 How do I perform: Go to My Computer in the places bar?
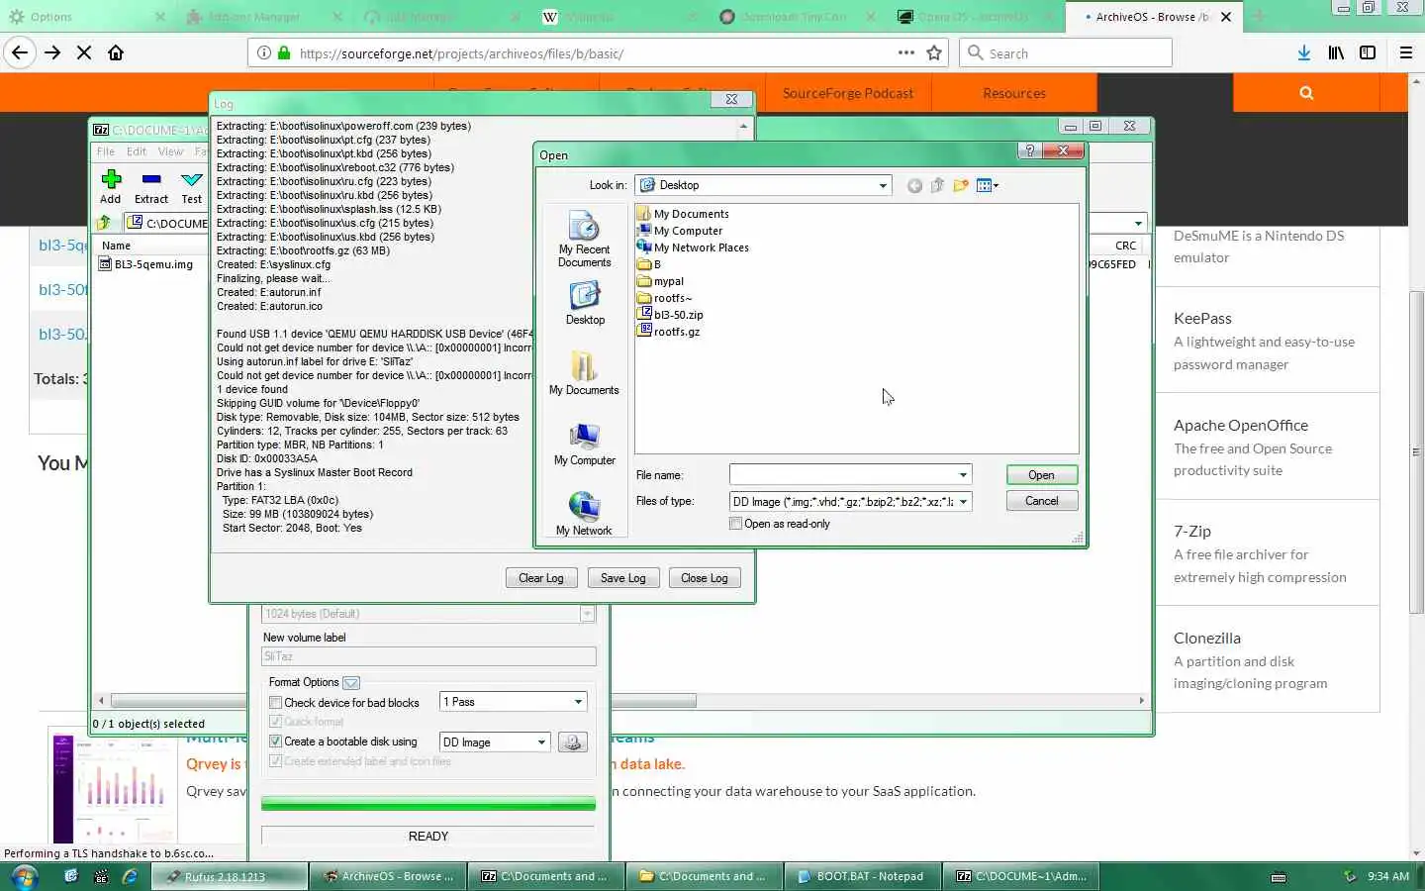(x=584, y=445)
